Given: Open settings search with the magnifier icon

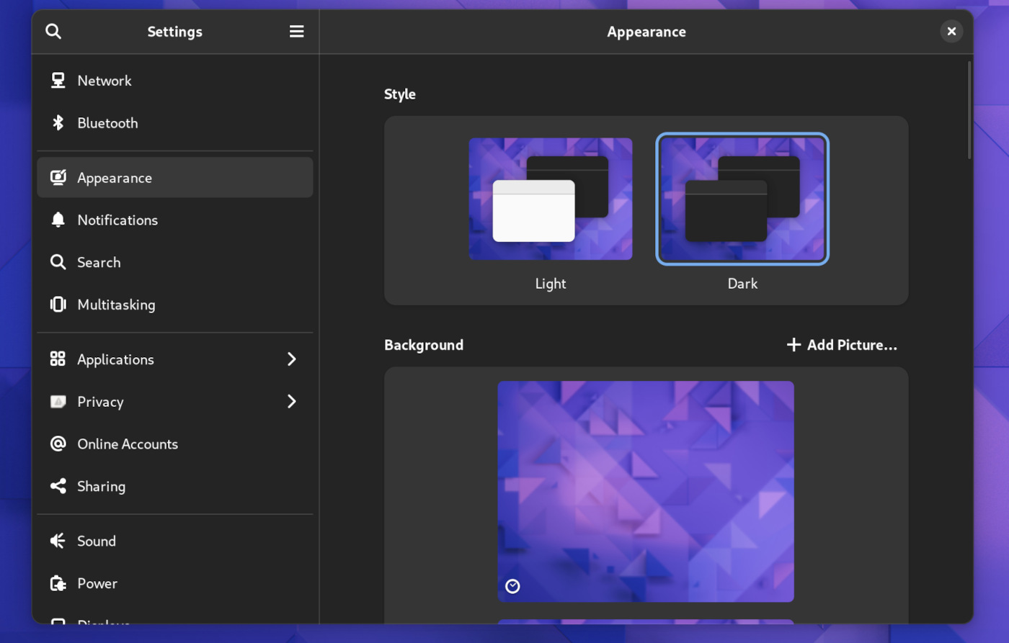Looking at the screenshot, I should click(x=53, y=31).
